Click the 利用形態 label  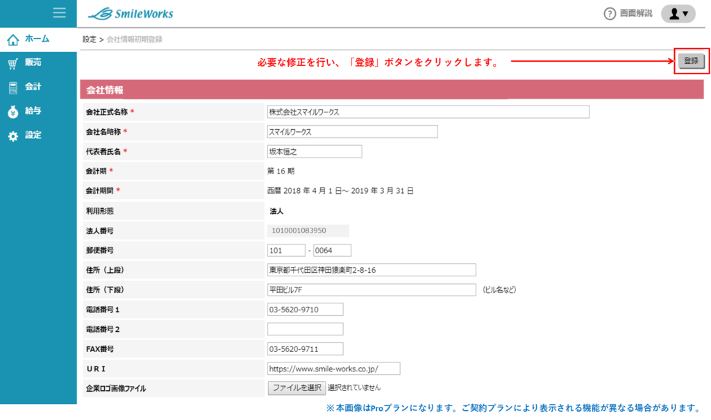click(x=100, y=211)
